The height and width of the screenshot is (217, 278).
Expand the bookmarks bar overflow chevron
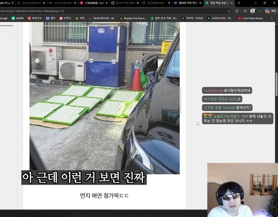pyautogui.click(x=271, y=18)
